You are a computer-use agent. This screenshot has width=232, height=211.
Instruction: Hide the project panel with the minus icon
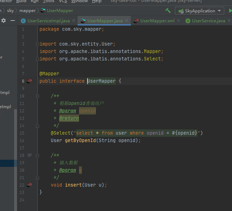click(x=13, y=20)
